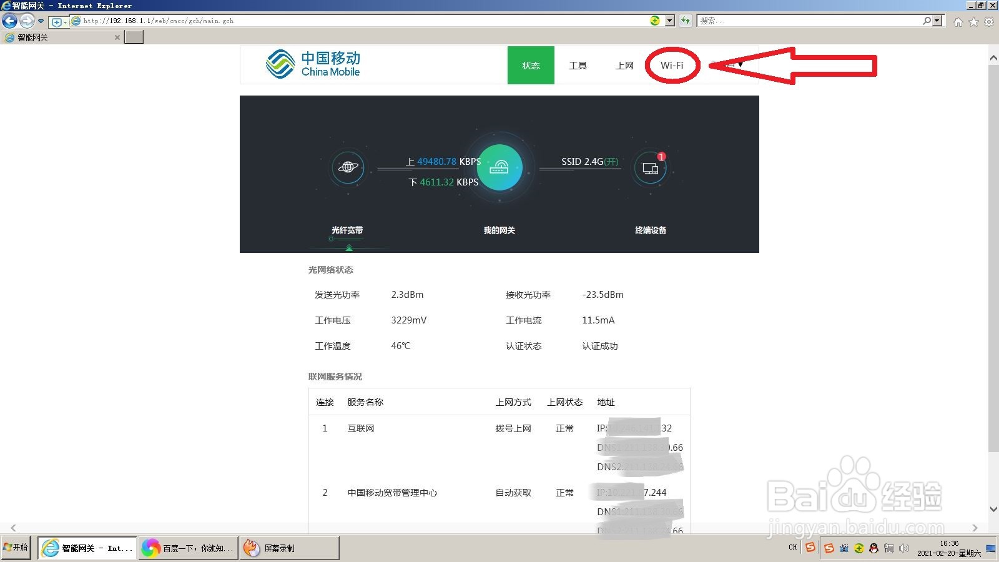This screenshot has height=562, width=999.
Task: Click the horizontal scrollbar left arrow
Action: [13, 528]
